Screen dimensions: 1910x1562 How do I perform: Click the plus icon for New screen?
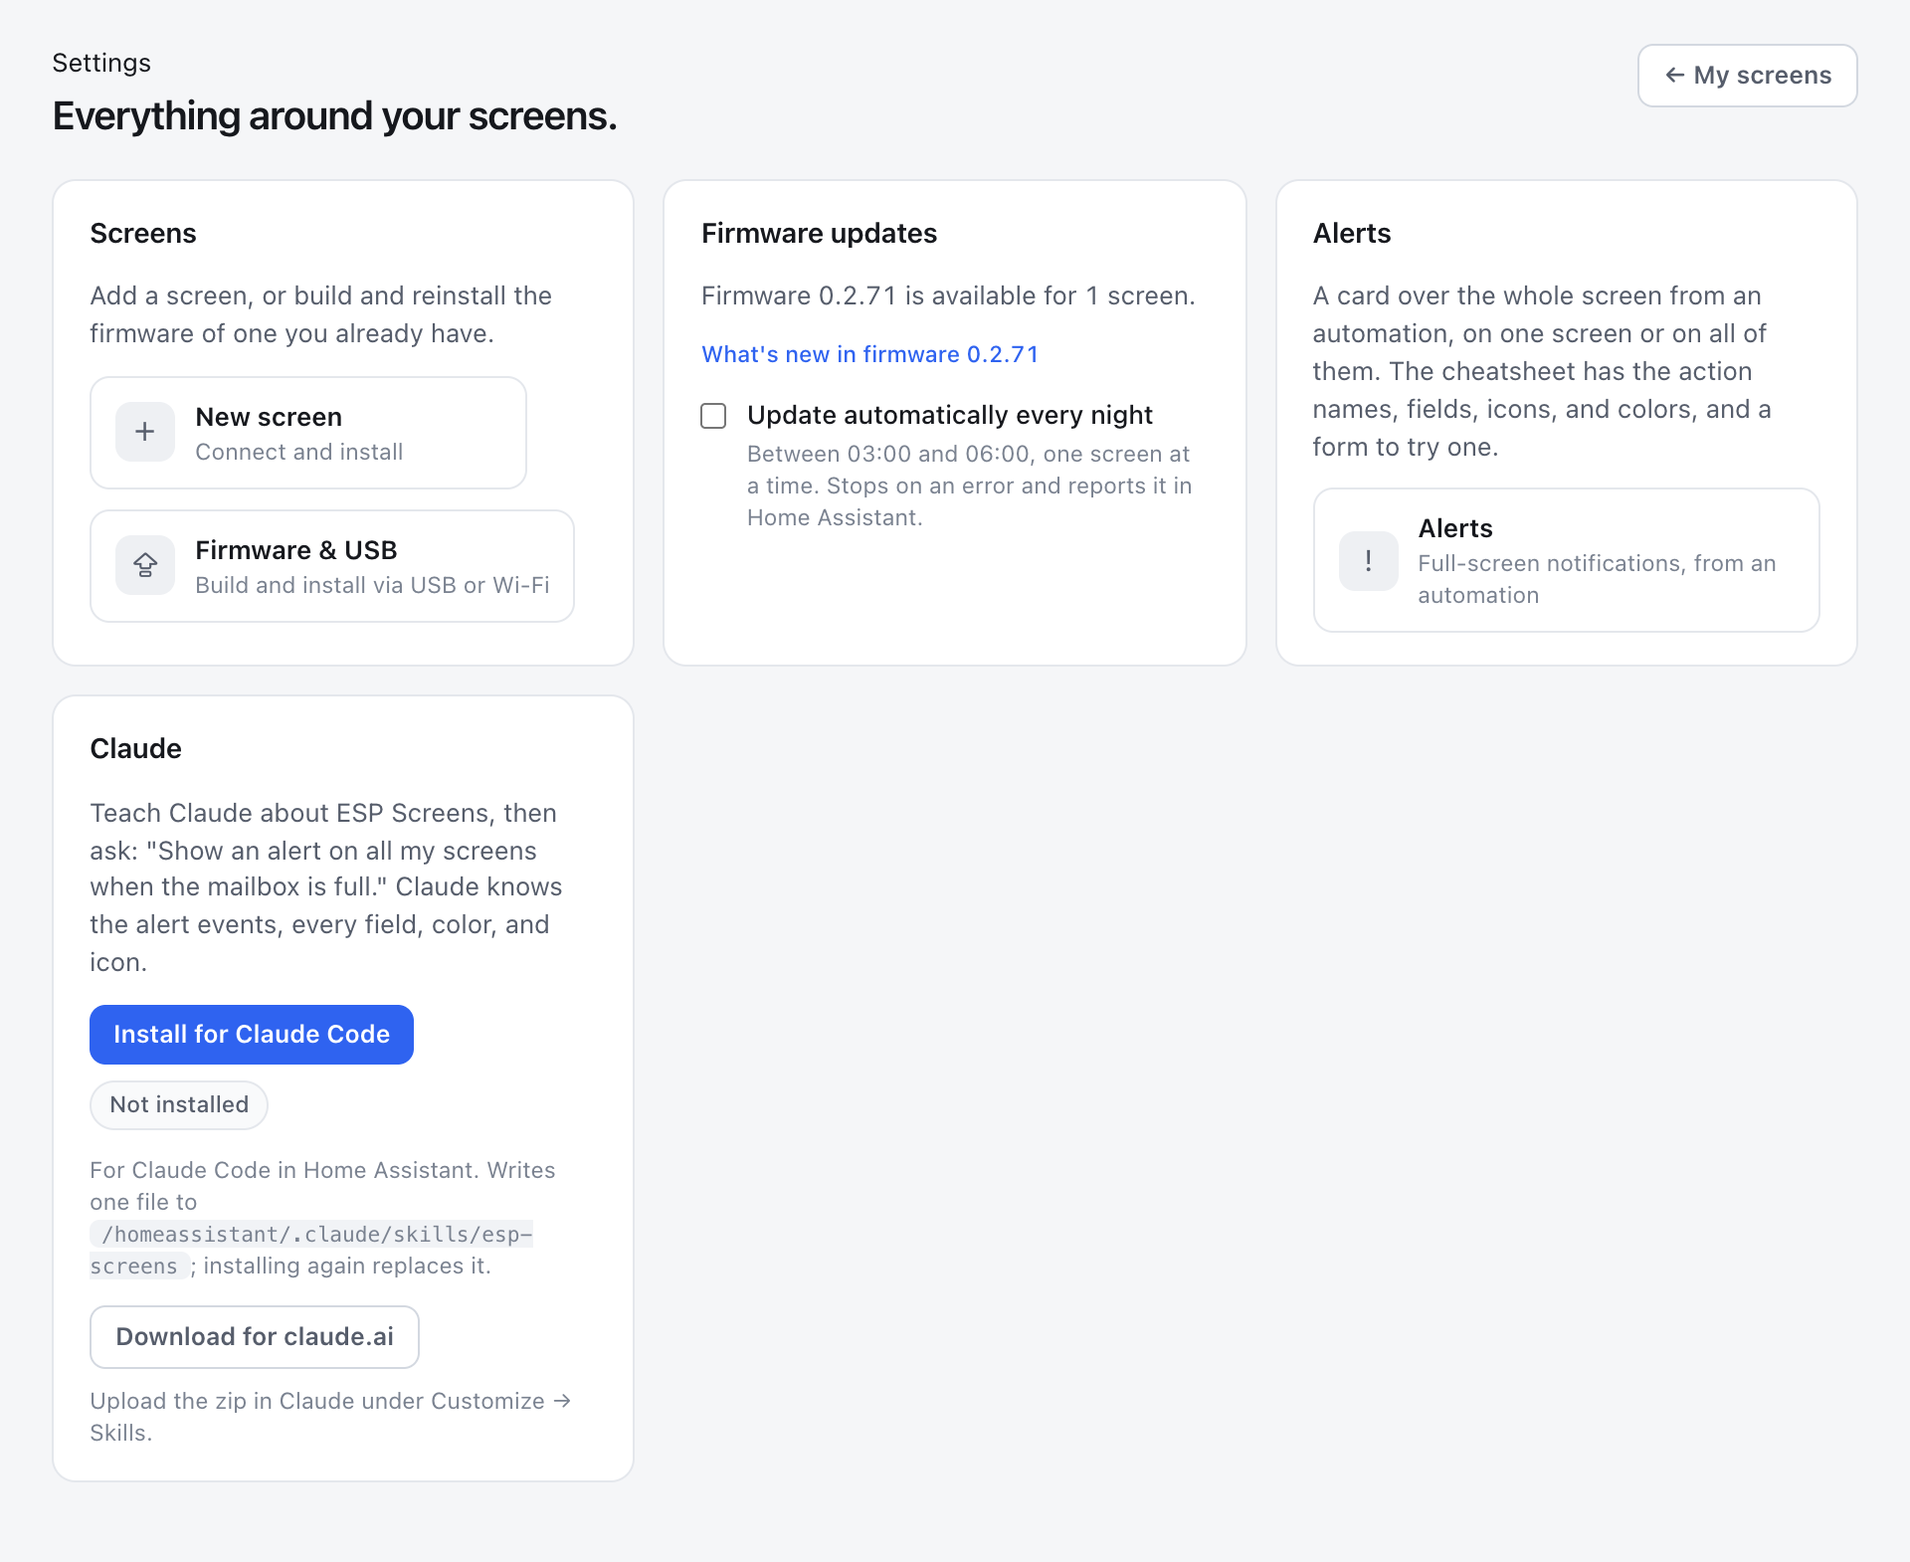pos(145,432)
